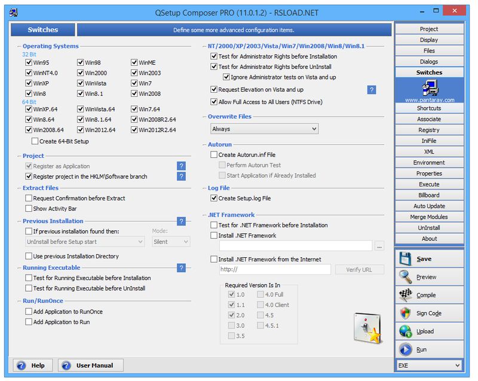Open the Overwrite Files Always dropdown
This screenshot has width=478, height=381.
coord(264,129)
